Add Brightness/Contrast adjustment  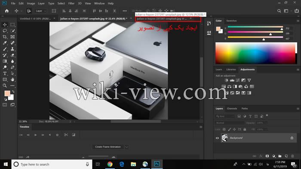[227, 80]
